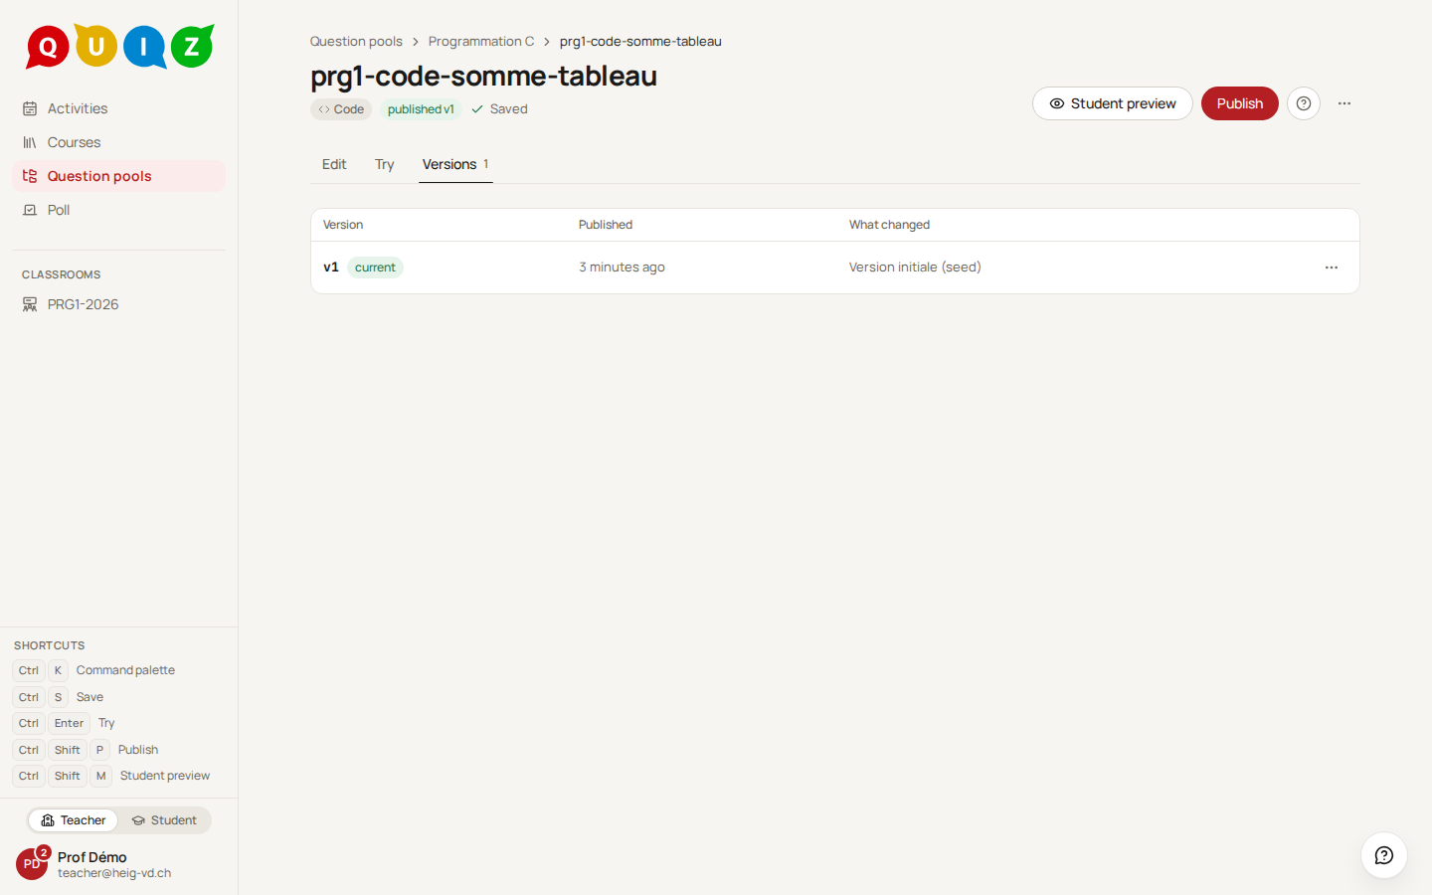Click the Student preview button

point(1113,103)
